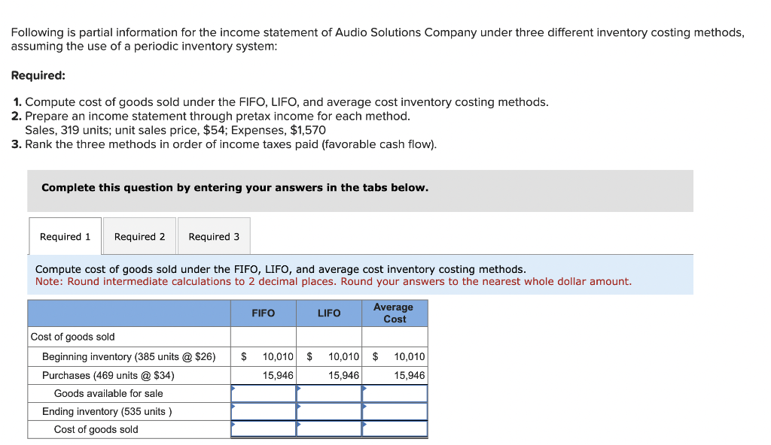Click the Purchases (469 units @ $34) row label

point(108,375)
